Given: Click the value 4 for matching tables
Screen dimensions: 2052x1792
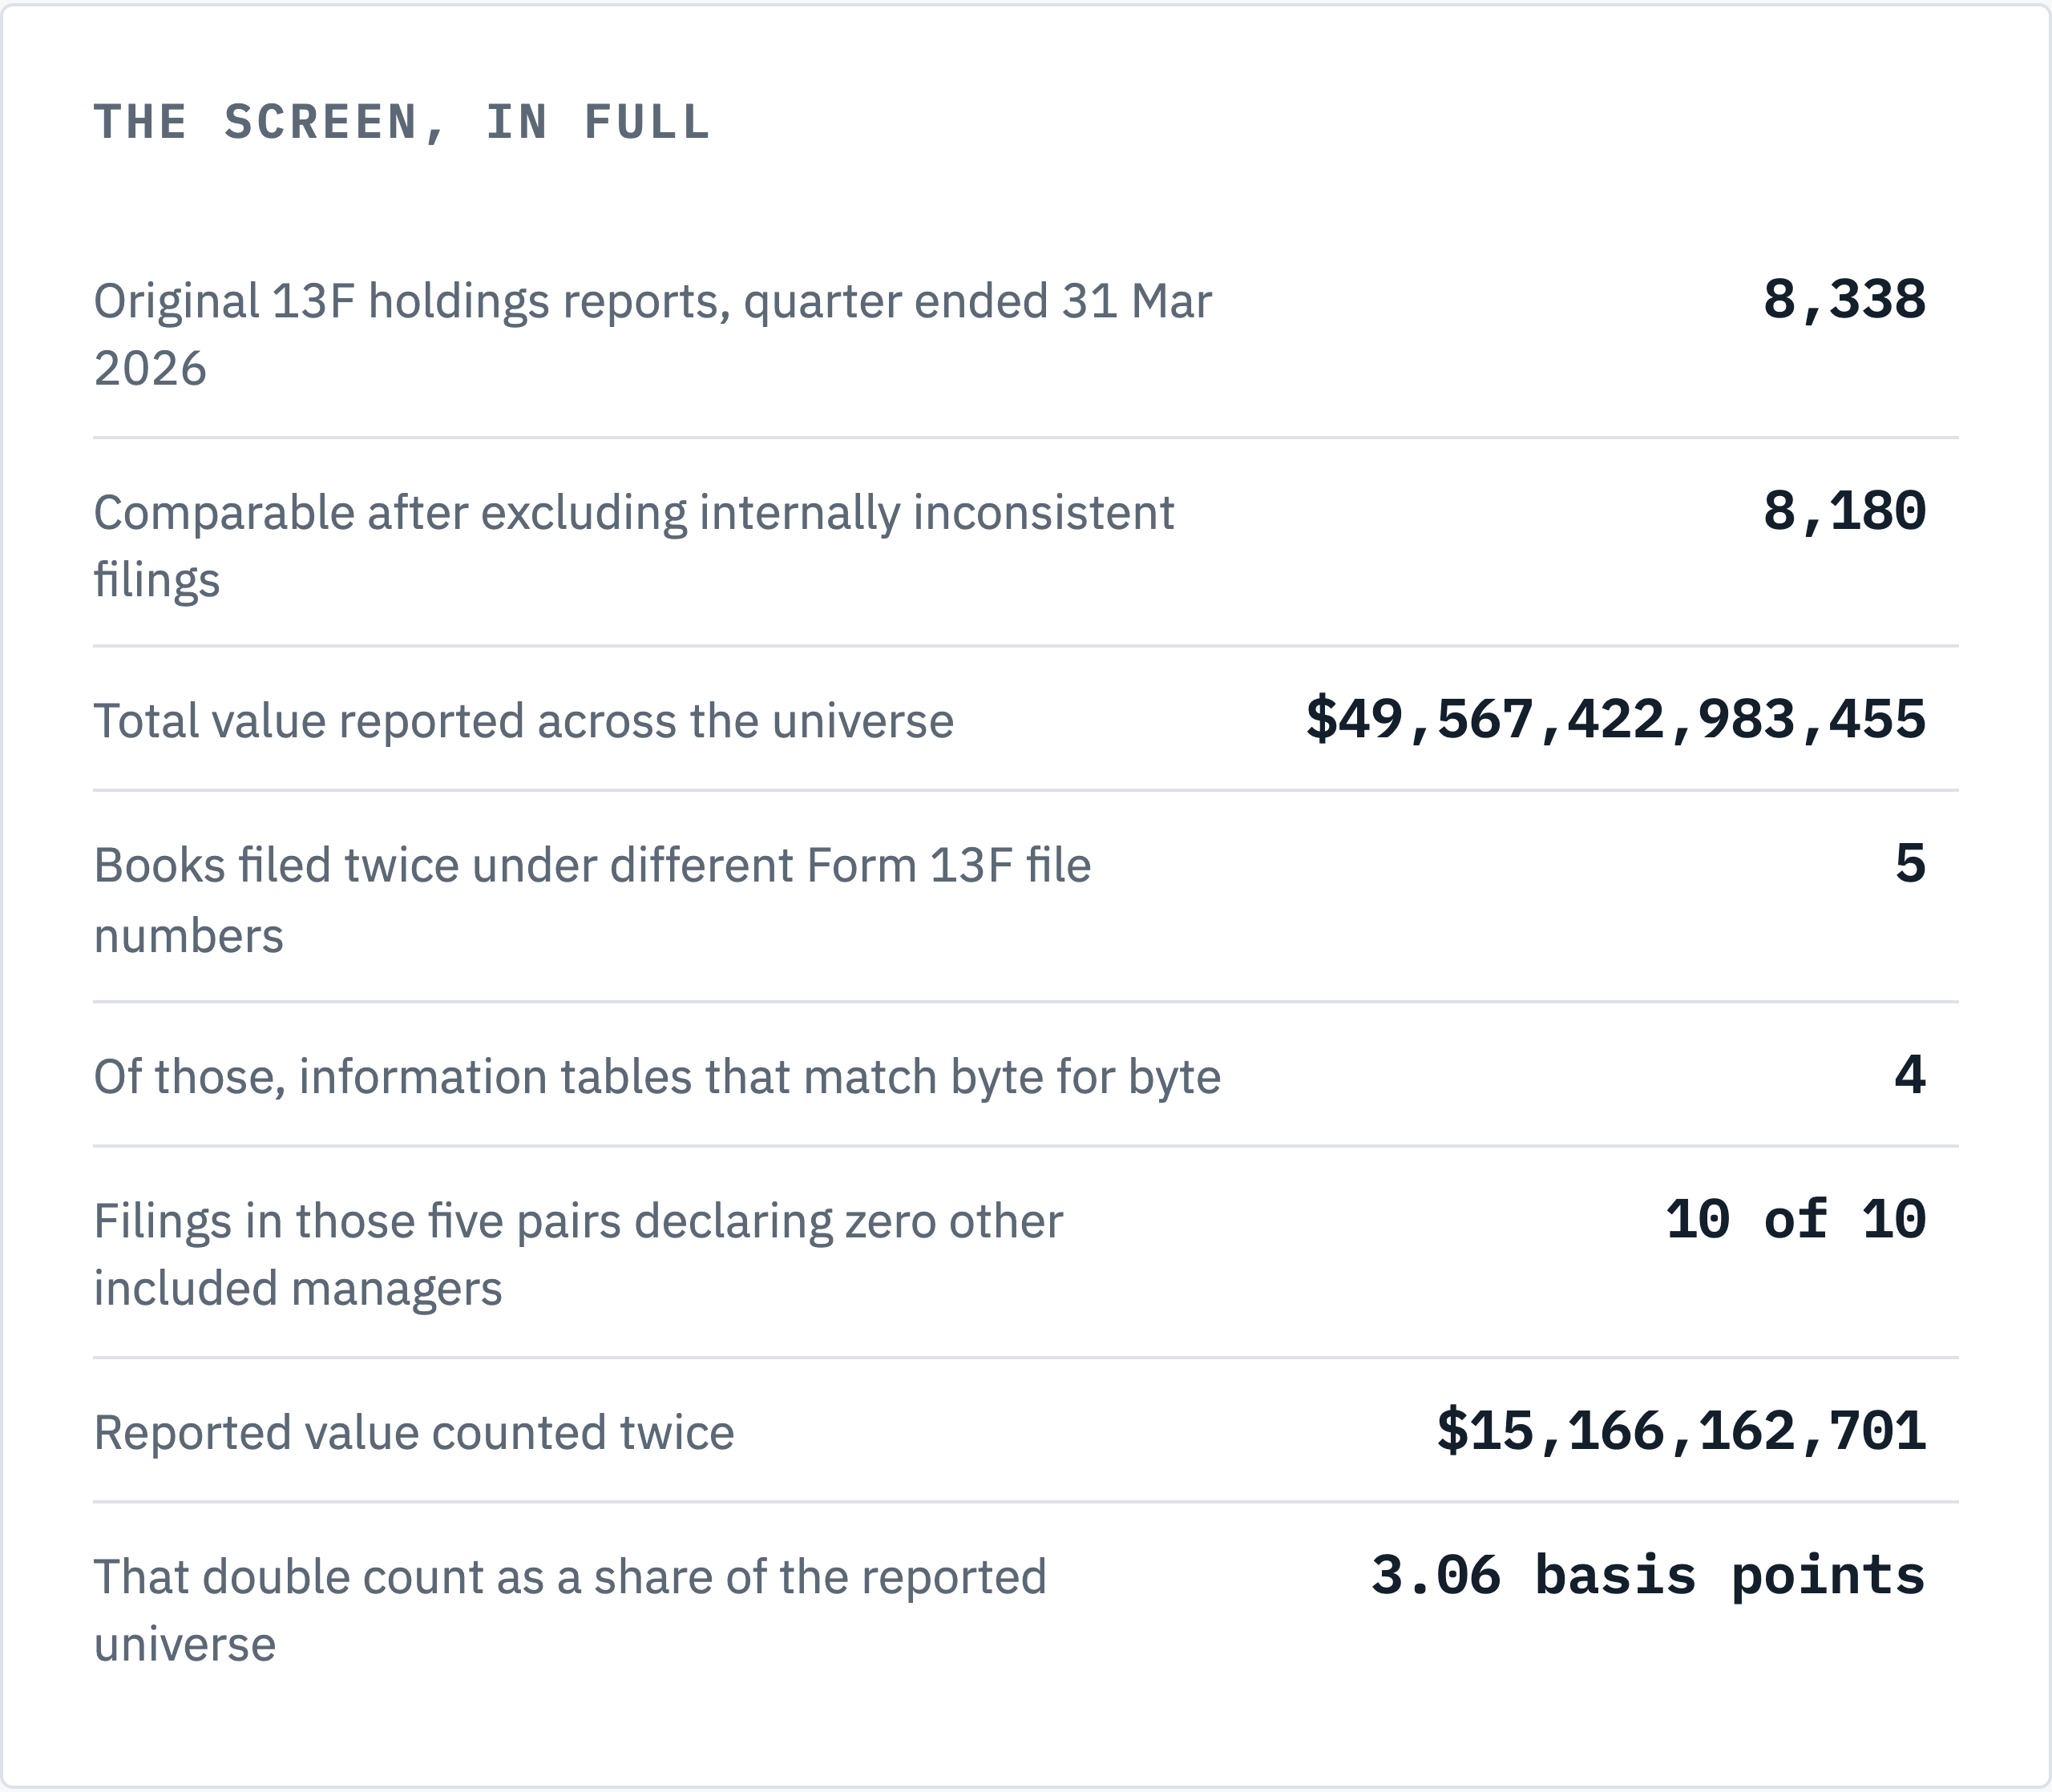Looking at the screenshot, I should pyautogui.click(x=1910, y=1076).
